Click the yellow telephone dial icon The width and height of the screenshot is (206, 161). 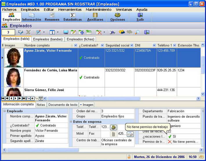click(113, 127)
